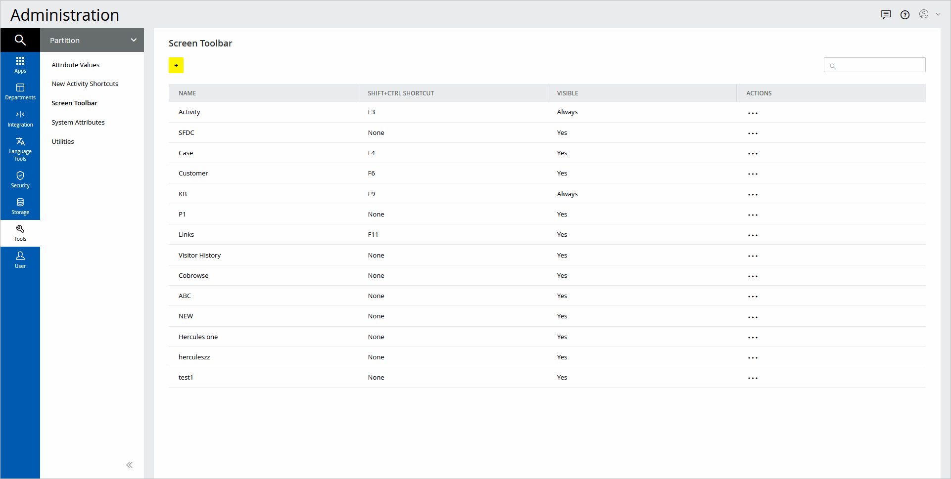The width and height of the screenshot is (951, 479).
Task: Open the User section
Action: coord(20,260)
